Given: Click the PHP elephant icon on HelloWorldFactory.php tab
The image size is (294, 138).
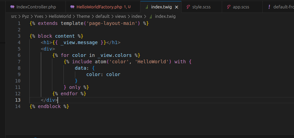Looking at the screenshot, I should [72, 7].
